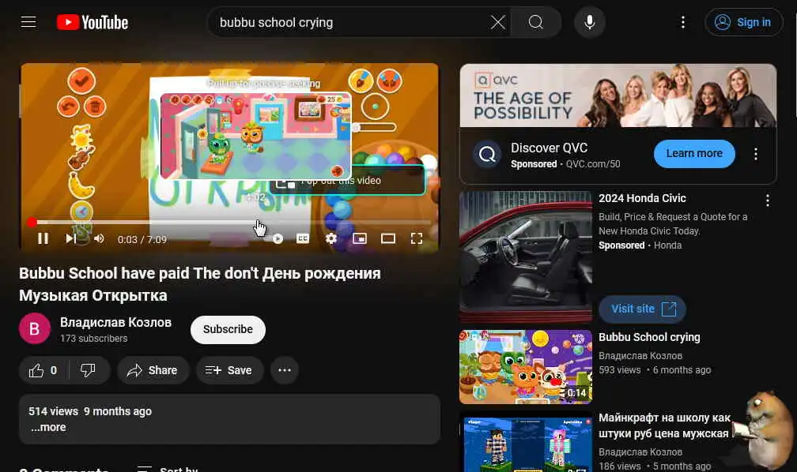Go to YouTube home via logo
Screen dimensions: 797x472
(92, 22)
